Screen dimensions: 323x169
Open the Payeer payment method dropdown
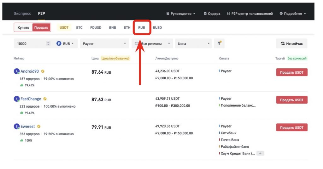104,43
